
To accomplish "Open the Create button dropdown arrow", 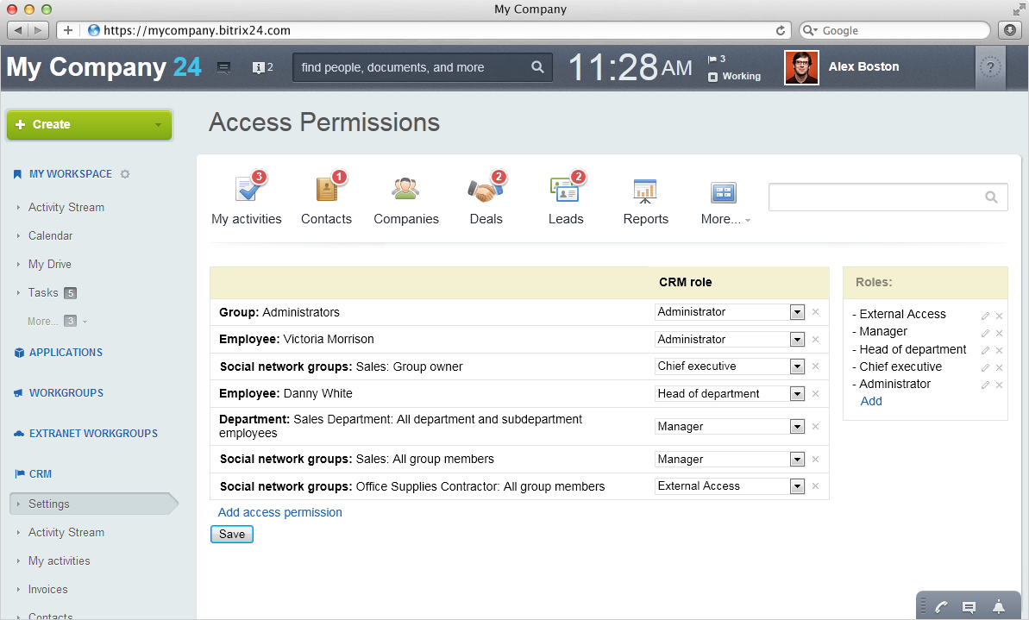I will 158,125.
